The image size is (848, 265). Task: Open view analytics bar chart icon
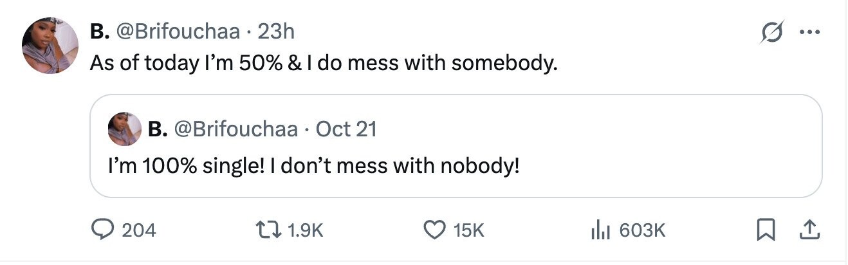(600, 230)
